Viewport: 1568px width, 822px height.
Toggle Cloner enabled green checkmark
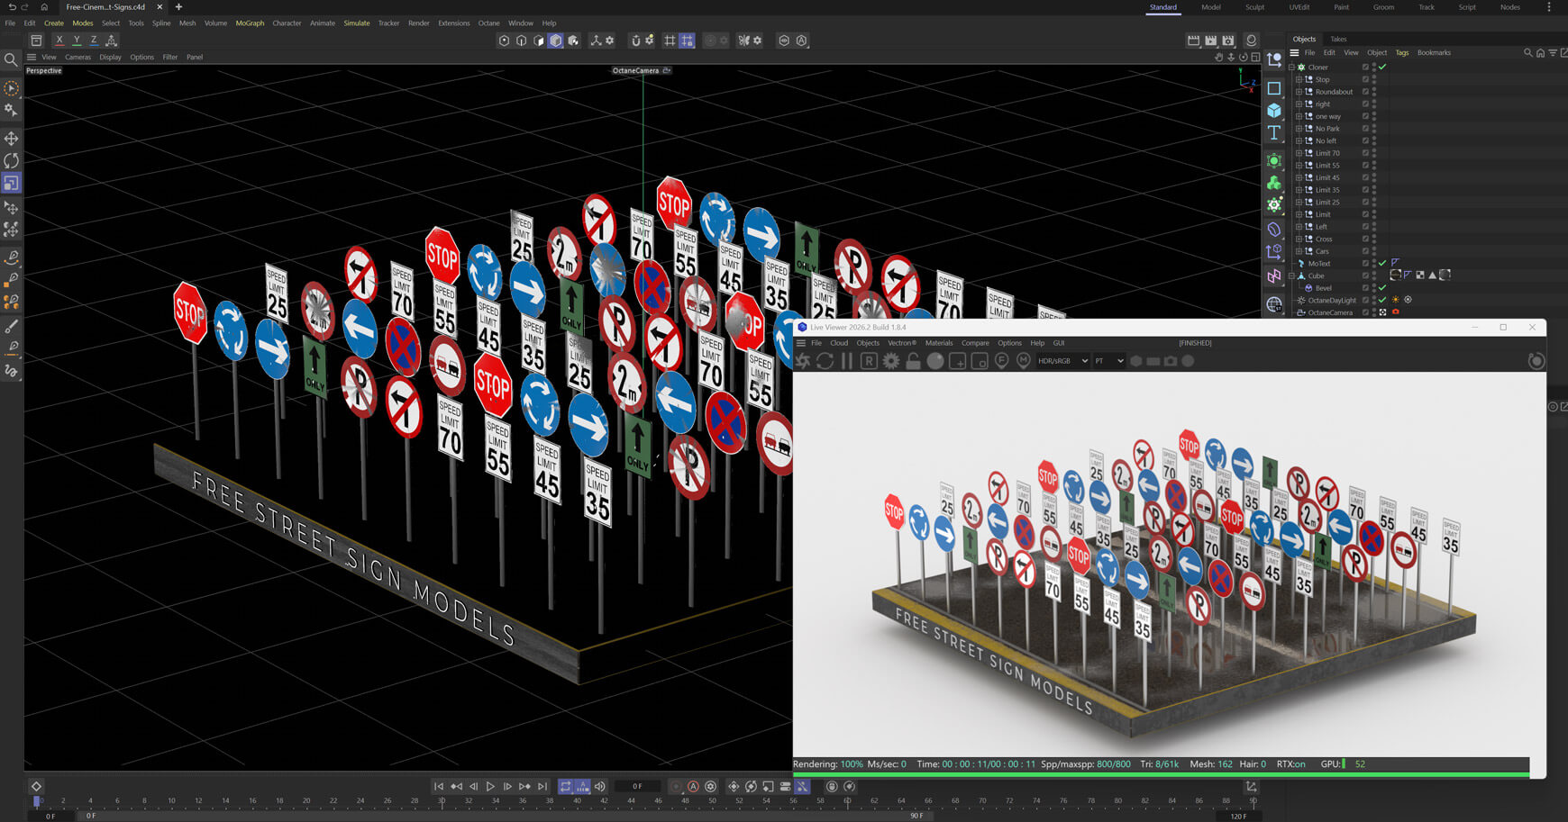coord(1382,67)
